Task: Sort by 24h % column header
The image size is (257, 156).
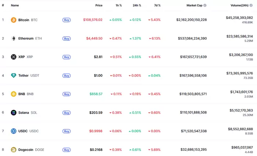Action: (138, 6)
